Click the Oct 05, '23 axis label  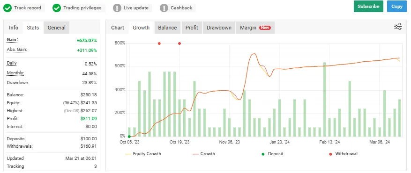pos(129,142)
